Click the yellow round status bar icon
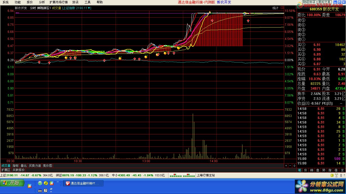Image resolution: width=346 pixels, height=194 pixels. coord(332,176)
